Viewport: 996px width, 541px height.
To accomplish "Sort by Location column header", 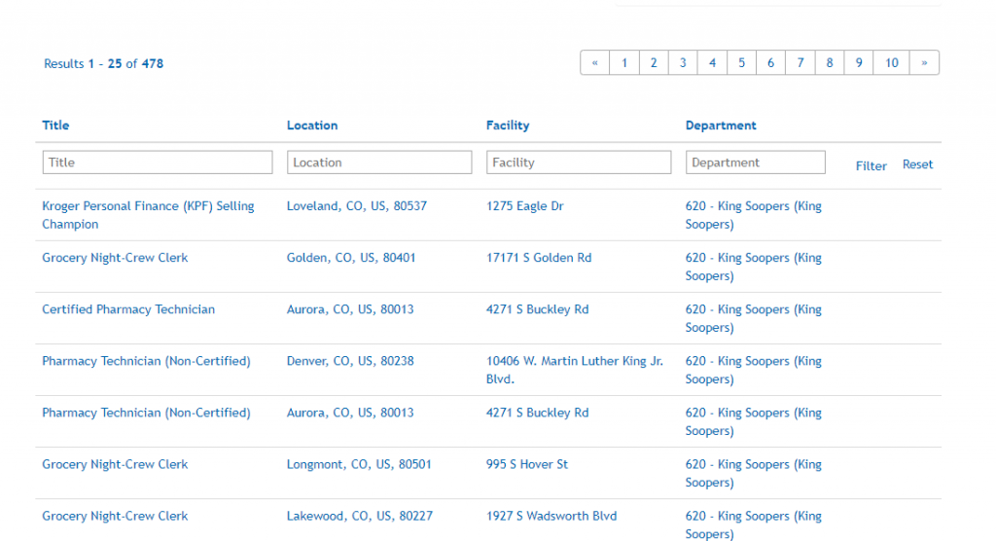I will pyautogui.click(x=312, y=126).
